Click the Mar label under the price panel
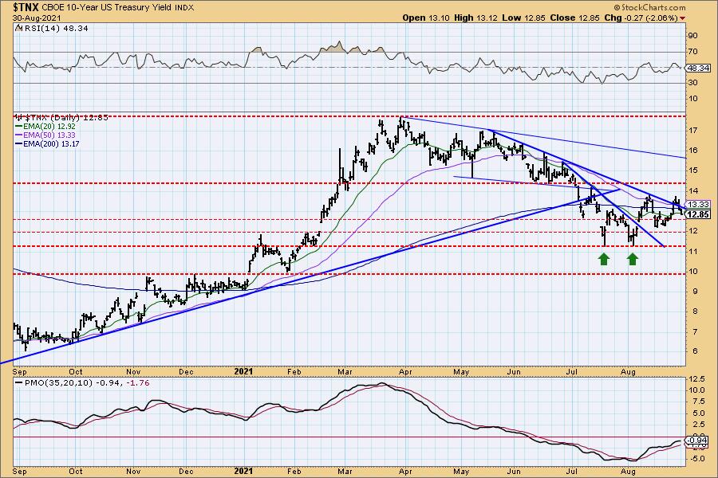 coord(345,372)
